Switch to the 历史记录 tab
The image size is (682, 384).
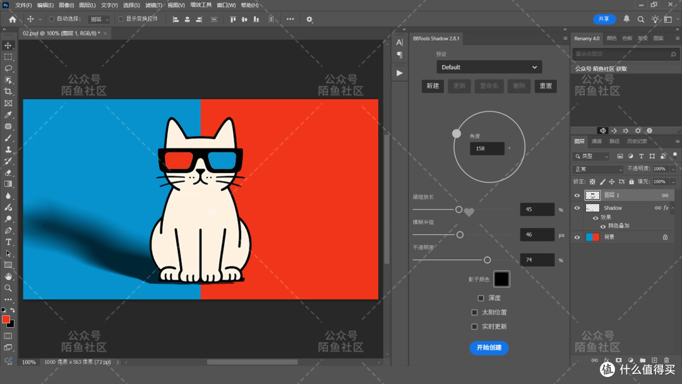pyautogui.click(x=637, y=141)
